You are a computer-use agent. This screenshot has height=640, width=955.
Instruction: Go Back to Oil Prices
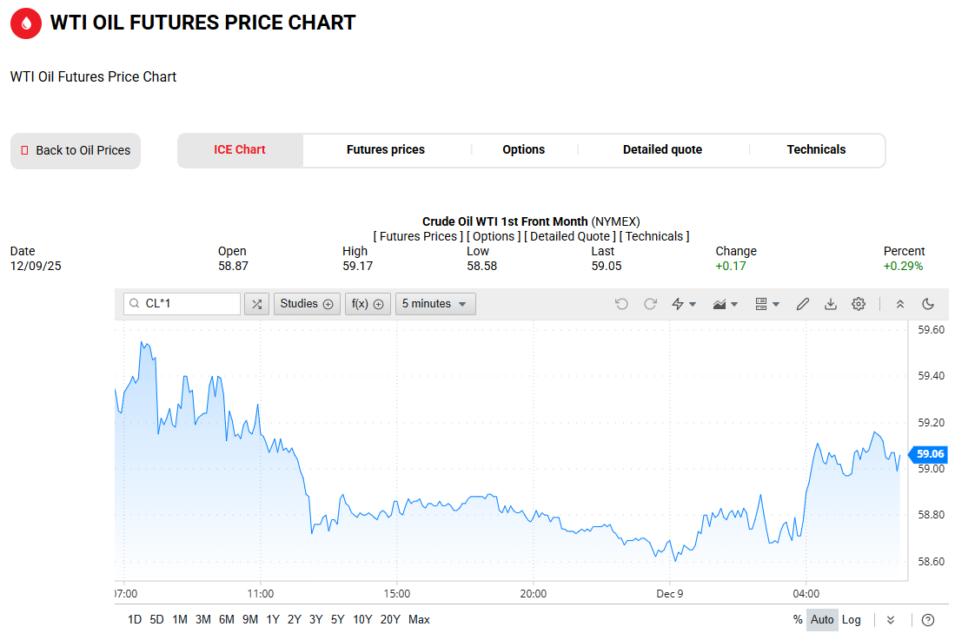[x=76, y=151]
